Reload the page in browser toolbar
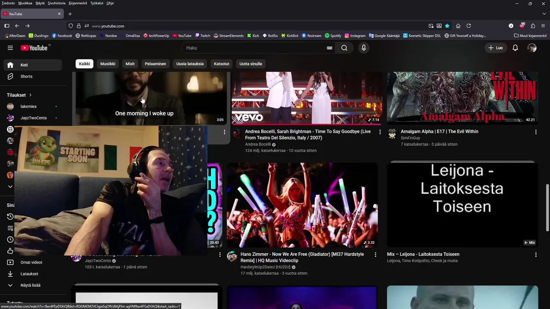 pyautogui.click(x=469, y=26)
